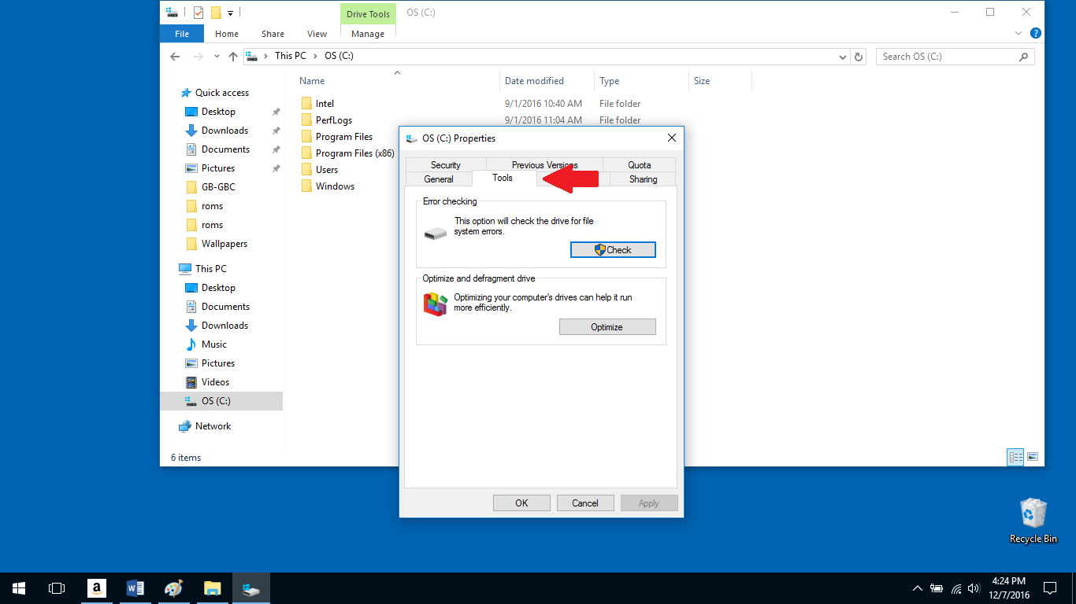Image resolution: width=1076 pixels, height=604 pixels.
Task: Open the File menu
Action: tap(182, 34)
